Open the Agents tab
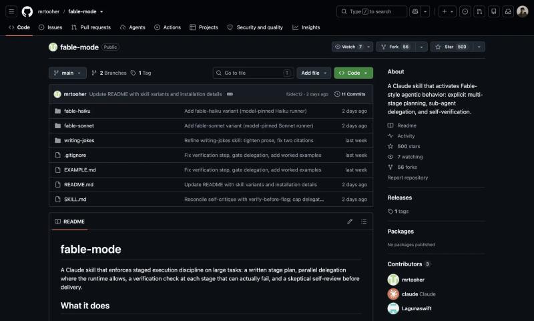This screenshot has width=534, height=321. pos(133,27)
